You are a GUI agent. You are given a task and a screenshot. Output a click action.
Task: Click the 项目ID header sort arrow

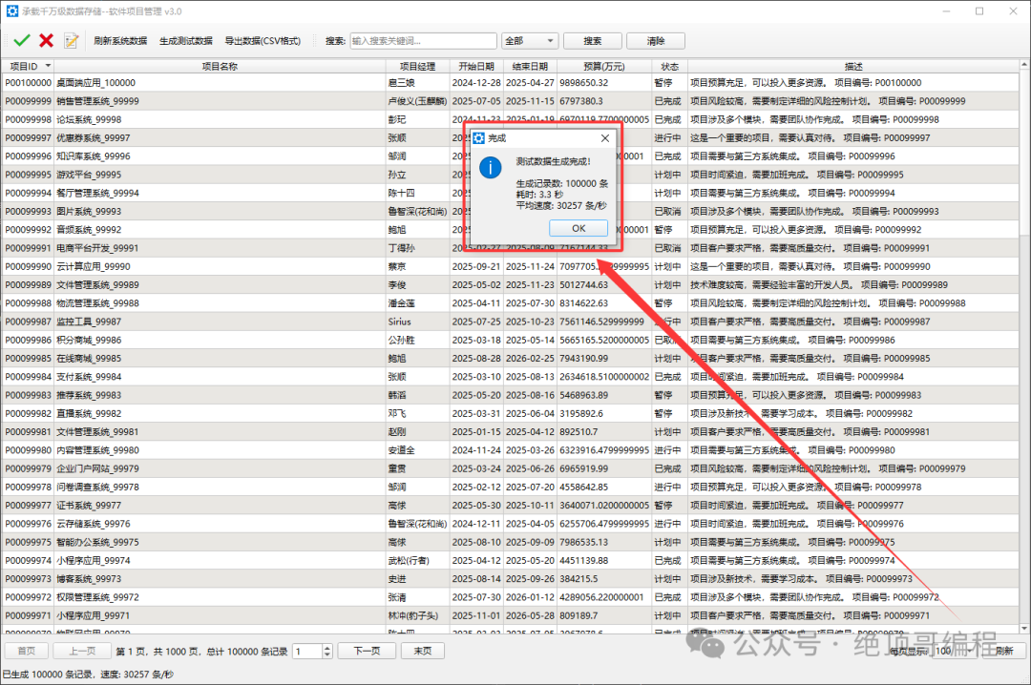click(x=48, y=67)
